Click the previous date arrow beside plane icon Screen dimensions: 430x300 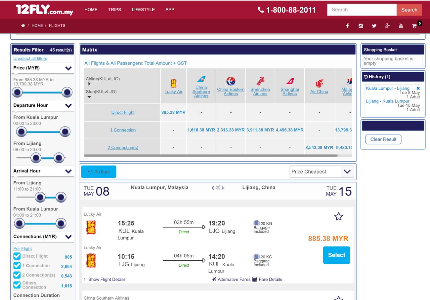[213, 188]
